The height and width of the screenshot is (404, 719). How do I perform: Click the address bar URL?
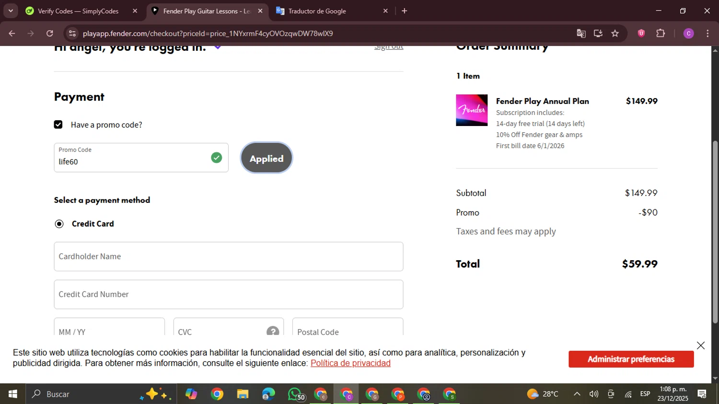(208, 34)
